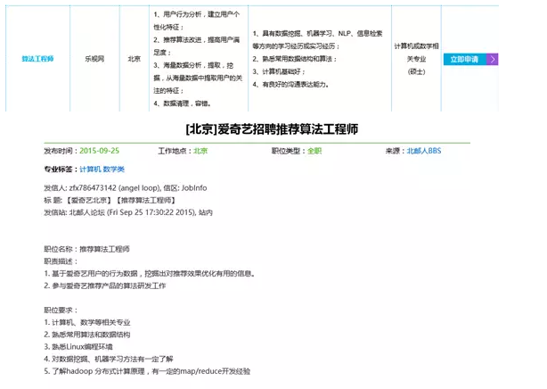Click table requirement 3、计算机基础好
547x389 pixels.
(279, 71)
